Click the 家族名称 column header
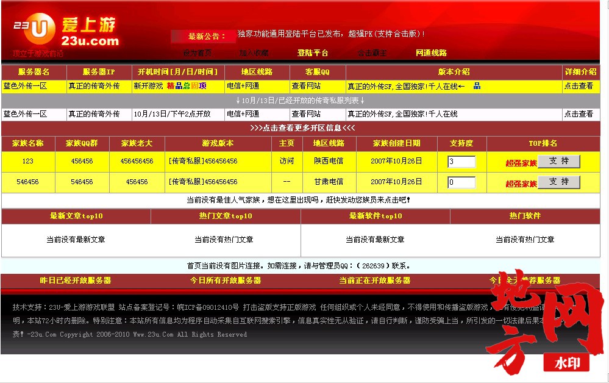Screen dimensions: 609x383 coord(28,143)
